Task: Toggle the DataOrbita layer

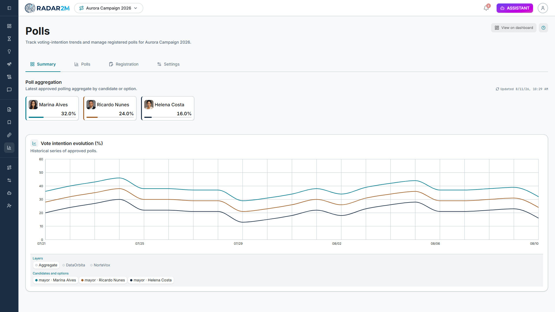Action: (x=74, y=265)
